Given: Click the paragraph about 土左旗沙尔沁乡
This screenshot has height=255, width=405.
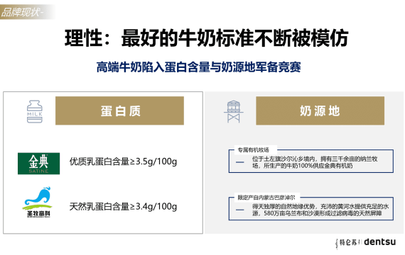Looking at the screenshot, I should click(x=315, y=162).
